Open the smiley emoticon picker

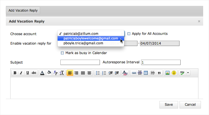pyautogui.click(x=174, y=73)
